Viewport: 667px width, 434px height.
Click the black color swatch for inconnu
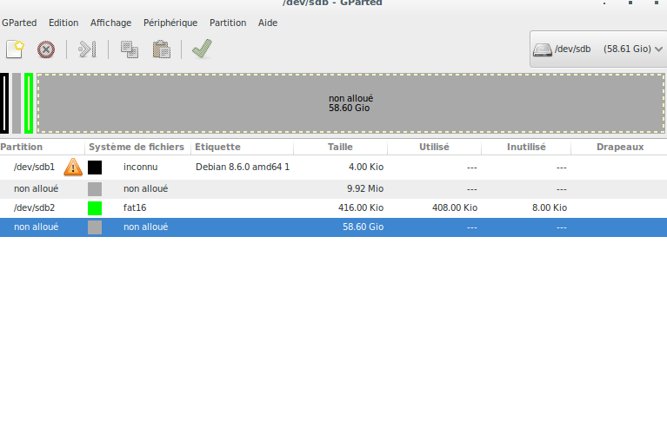95,168
